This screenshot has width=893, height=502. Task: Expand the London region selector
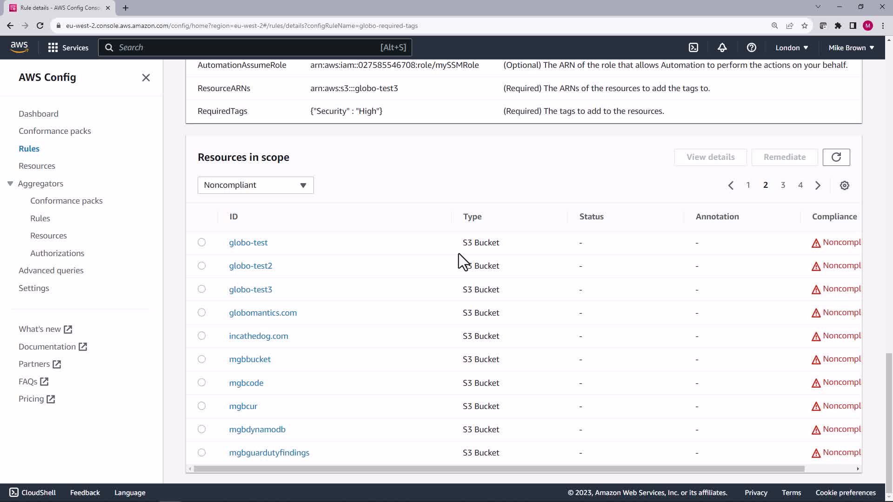pos(792,47)
